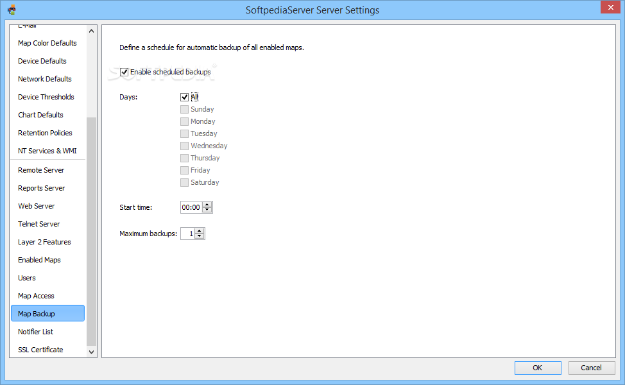The image size is (625, 385).
Task: Increase Maximum backups count
Action: 200,231
